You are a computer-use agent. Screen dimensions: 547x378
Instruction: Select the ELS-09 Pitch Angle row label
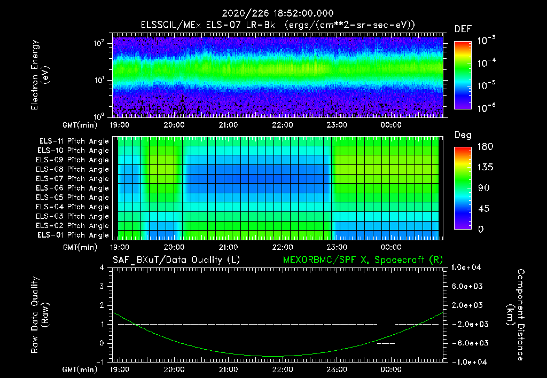pyautogui.click(x=73, y=160)
